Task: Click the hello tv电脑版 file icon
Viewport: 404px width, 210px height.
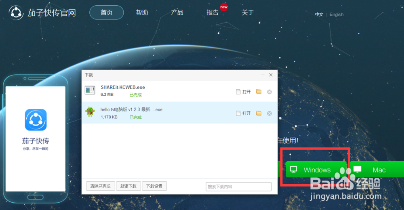Action: coord(90,112)
